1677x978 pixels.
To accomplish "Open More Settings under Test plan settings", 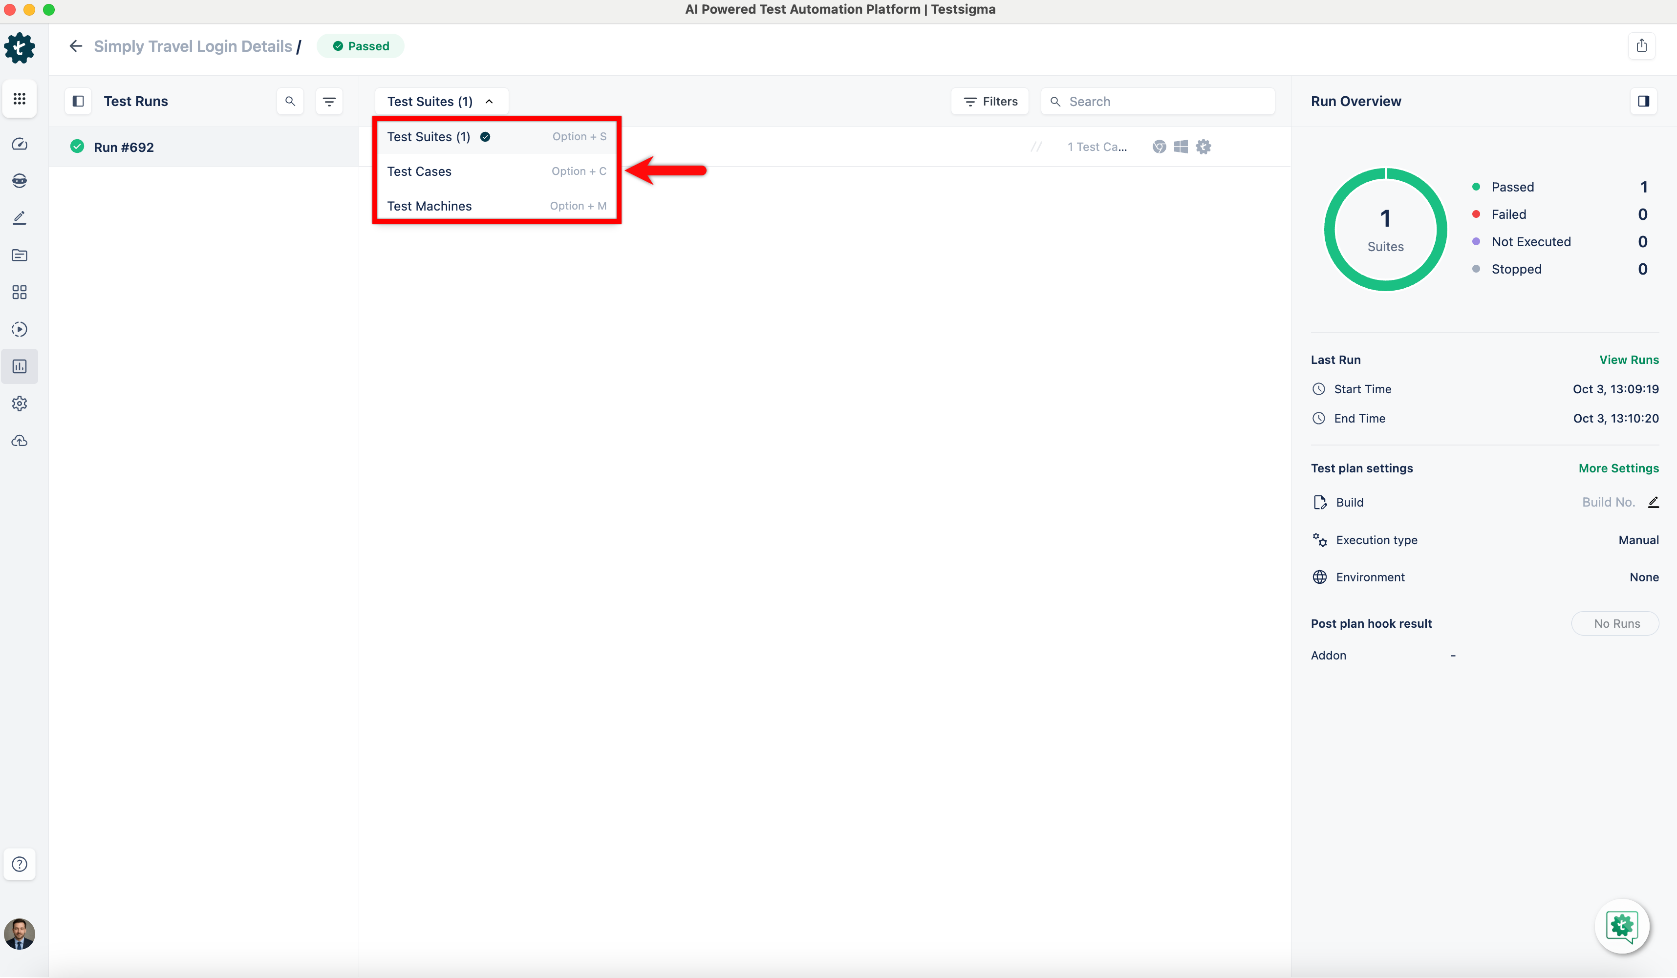I will tap(1619, 468).
